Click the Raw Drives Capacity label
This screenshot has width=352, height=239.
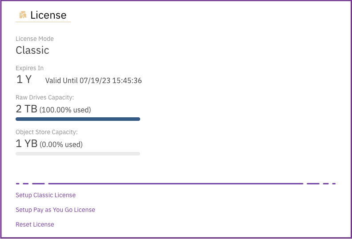45,97
